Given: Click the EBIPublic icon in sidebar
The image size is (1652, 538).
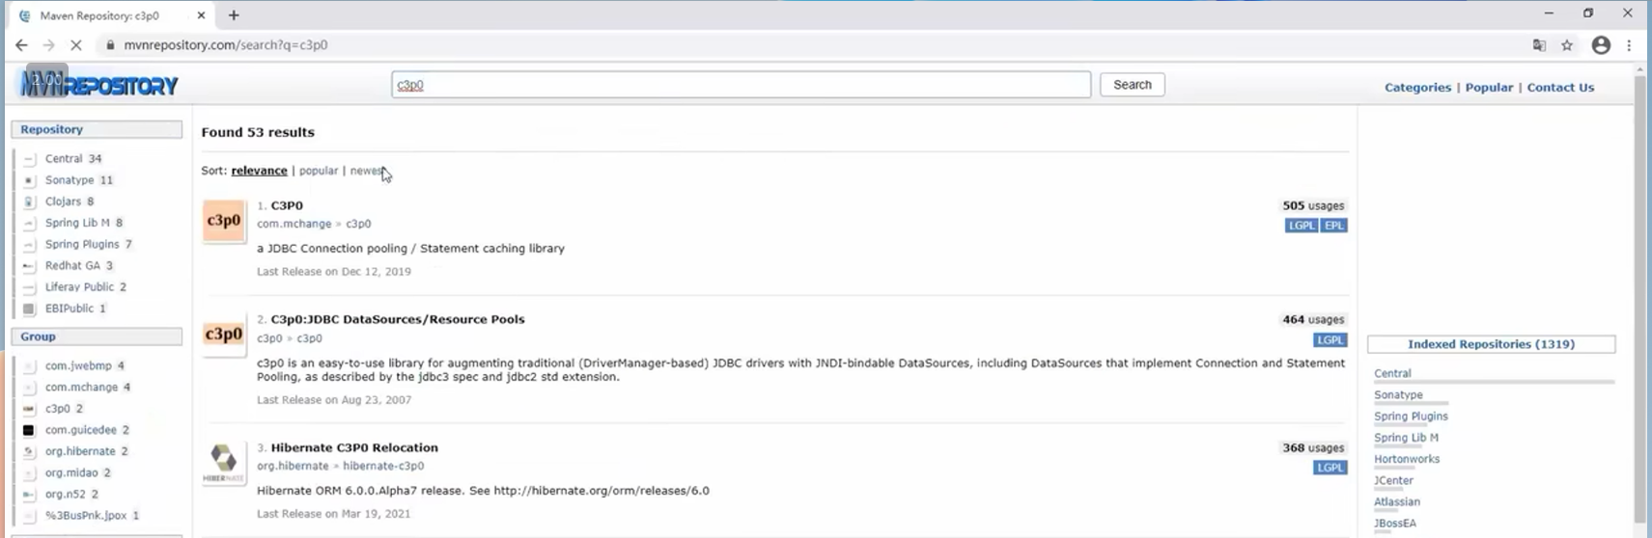Looking at the screenshot, I should click(29, 309).
